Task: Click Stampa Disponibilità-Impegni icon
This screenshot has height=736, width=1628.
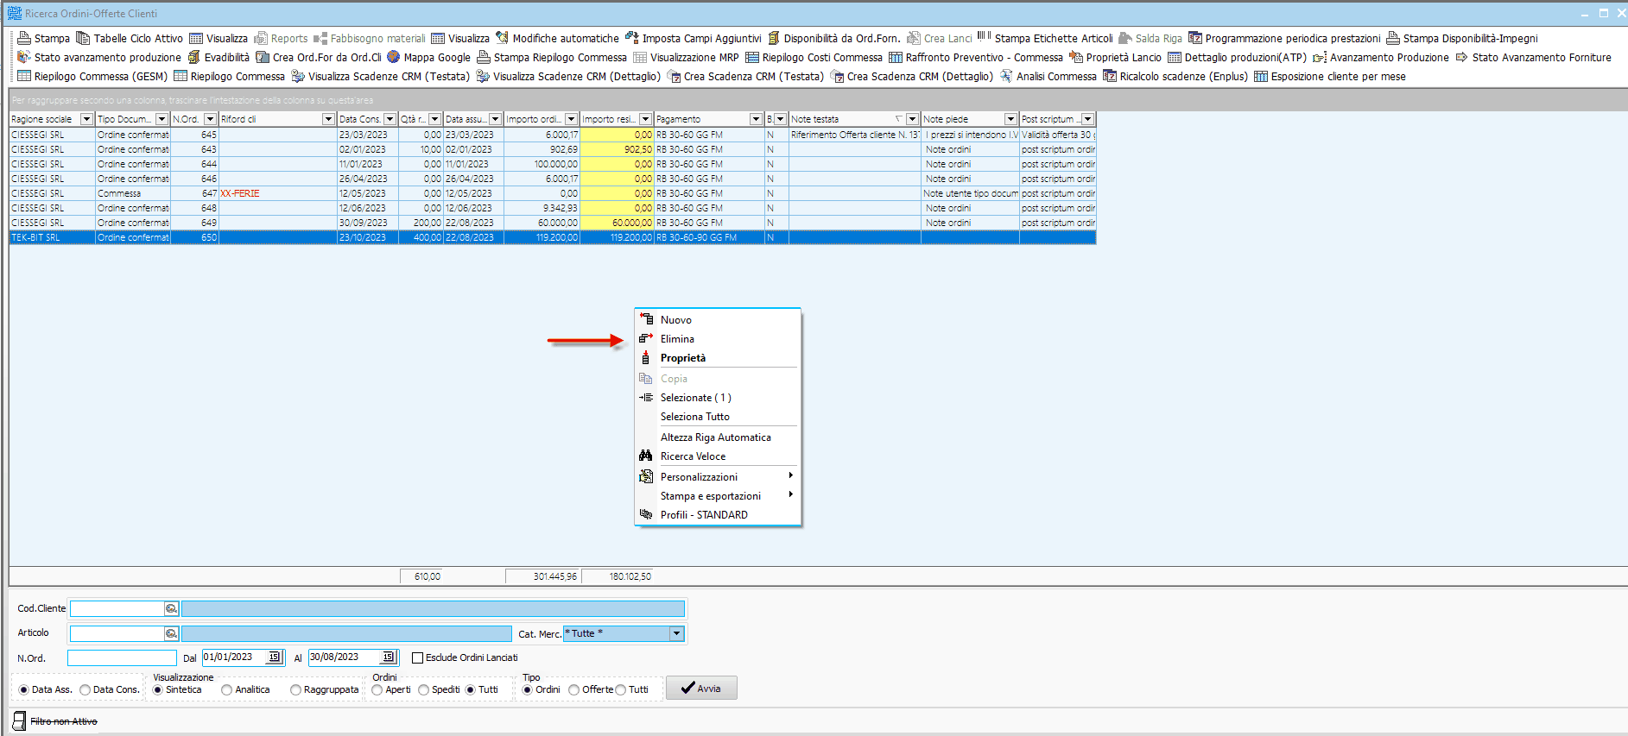Action: point(1393,38)
